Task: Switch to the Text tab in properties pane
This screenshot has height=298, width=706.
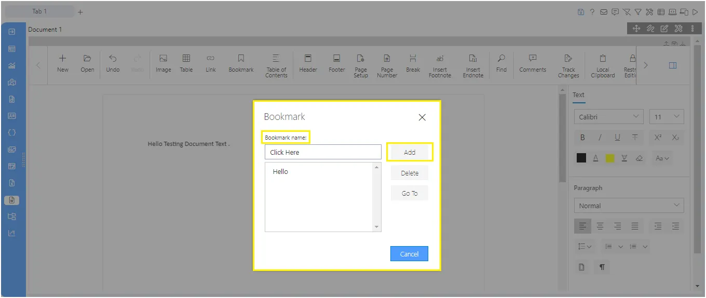Action: coord(578,95)
